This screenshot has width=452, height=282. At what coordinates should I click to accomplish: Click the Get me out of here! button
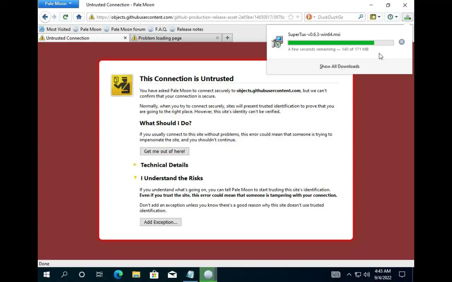164,151
